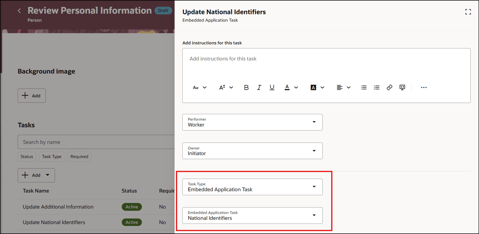Add a background image
This screenshot has height=234, width=479.
32,96
